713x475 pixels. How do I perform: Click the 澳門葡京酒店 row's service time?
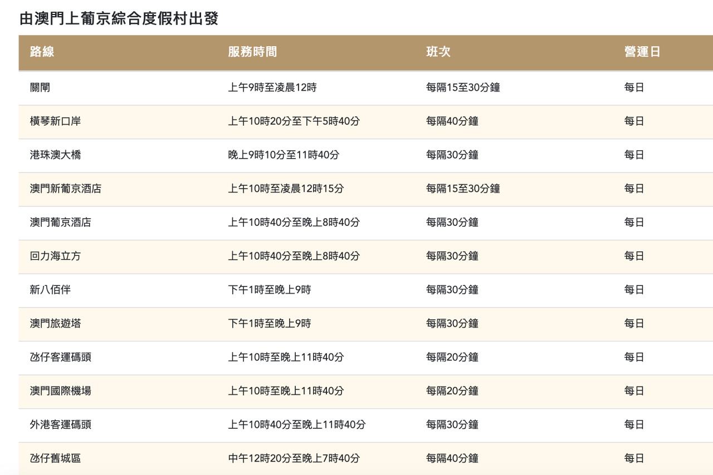(294, 222)
